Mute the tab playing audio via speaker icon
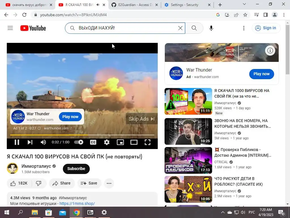The height and width of the screenshot is (218, 290). (x=98, y=5)
